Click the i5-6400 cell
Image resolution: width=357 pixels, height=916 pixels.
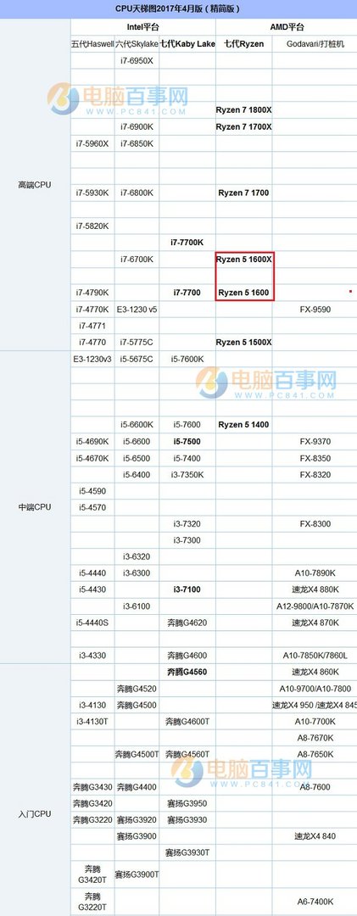pyautogui.click(x=137, y=474)
